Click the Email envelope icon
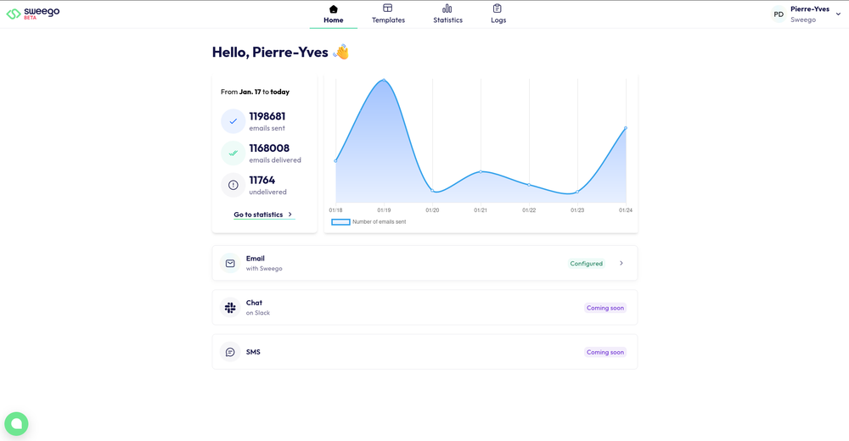This screenshot has height=441, width=849. click(230, 264)
